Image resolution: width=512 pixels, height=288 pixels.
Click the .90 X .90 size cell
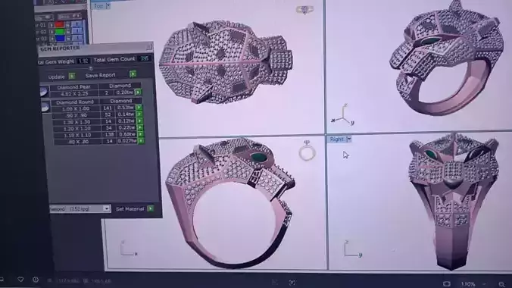pyautogui.click(x=76, y=115)
